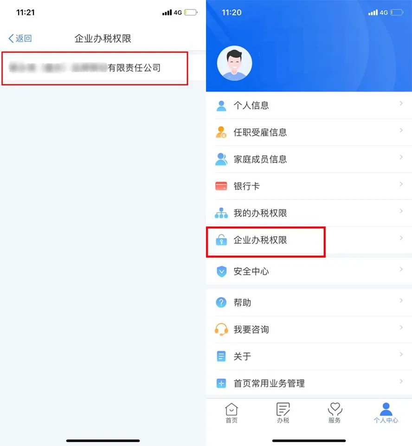The width and height of the screenshot is (412, 446).
Task: Open the 首页常用业务管理 plus icon
Action: click(x=221, y=383)
